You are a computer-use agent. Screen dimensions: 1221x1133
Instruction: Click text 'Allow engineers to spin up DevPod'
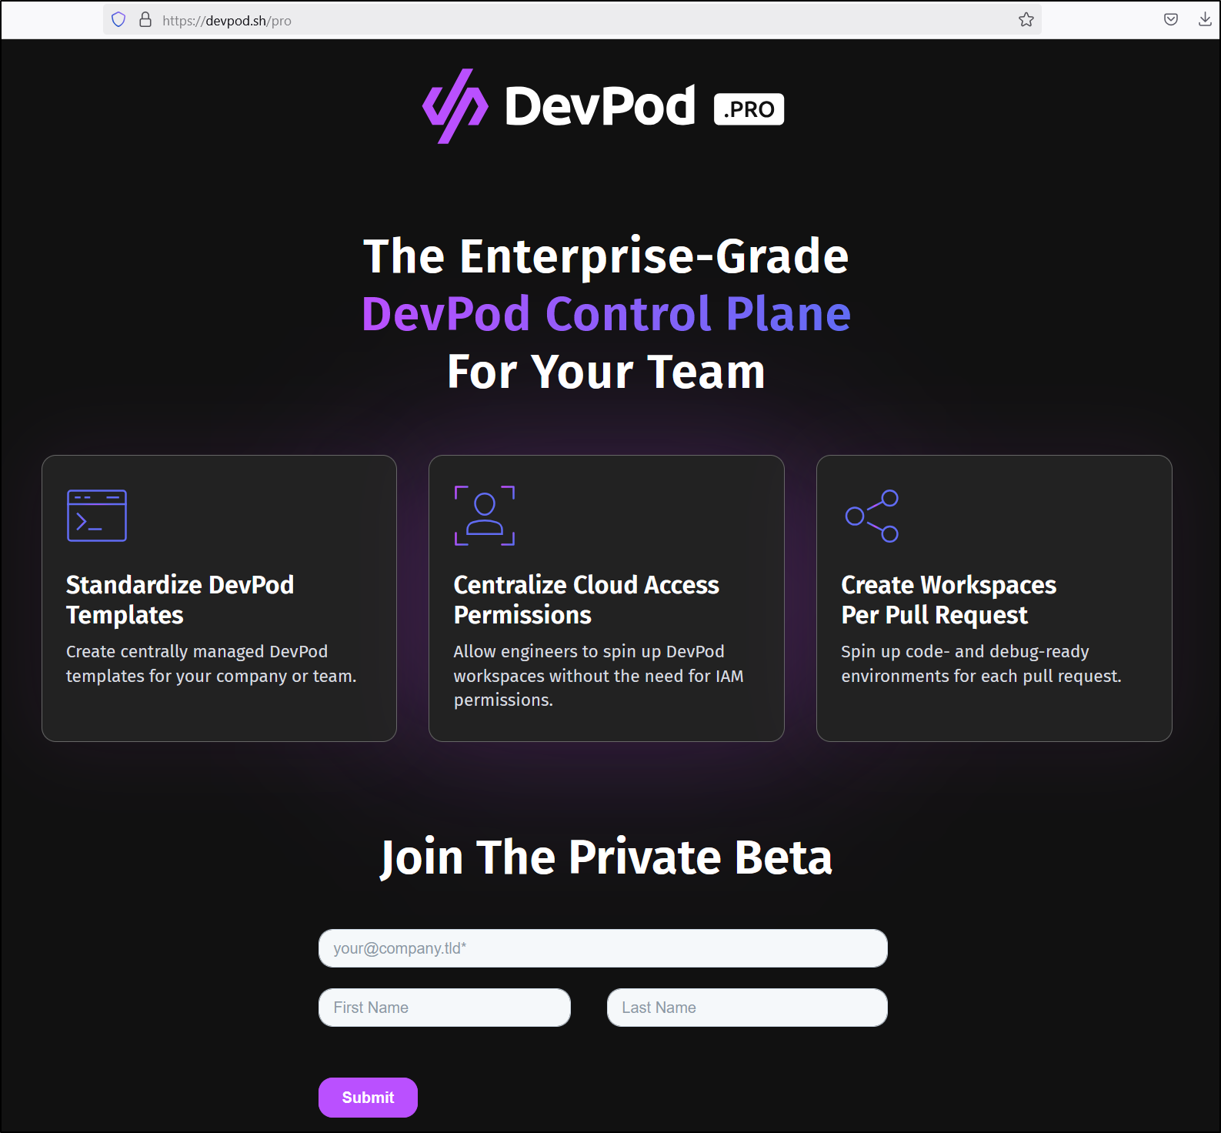589,651
